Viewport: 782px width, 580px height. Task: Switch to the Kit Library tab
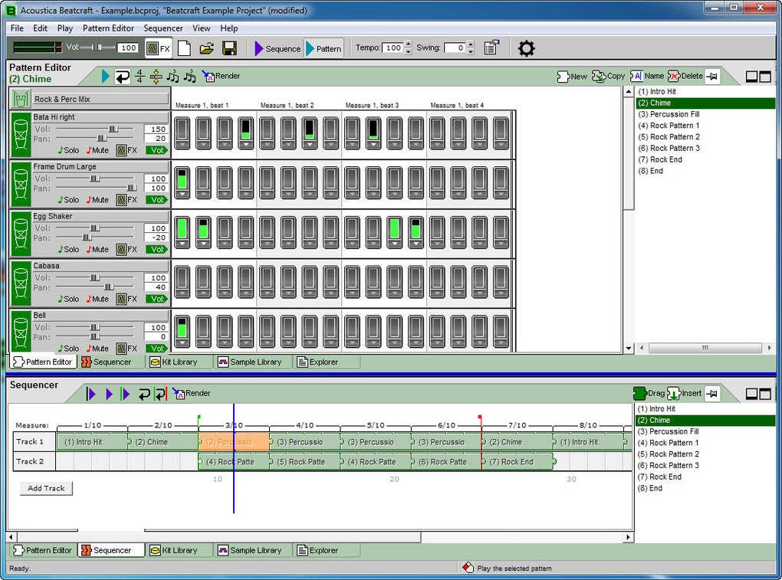pos(174,362)
